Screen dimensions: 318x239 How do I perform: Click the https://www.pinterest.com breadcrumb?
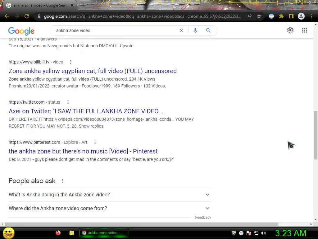click(48, 142)
